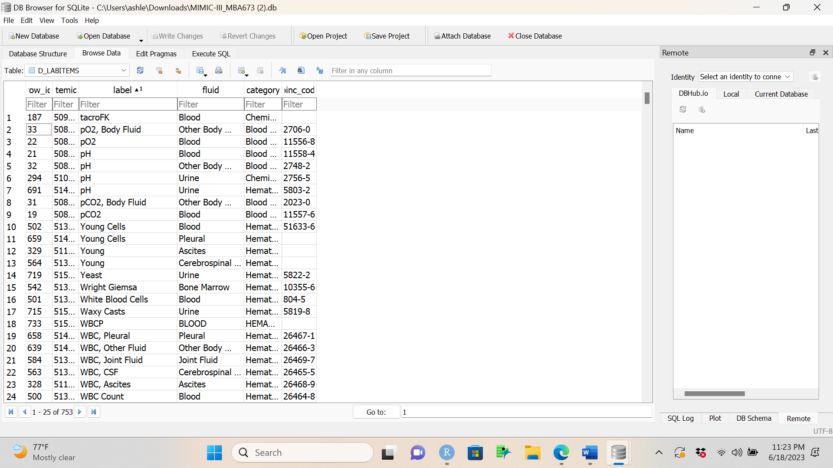
Task: Toggle sort direction on the label column
Action: point(127,90)
